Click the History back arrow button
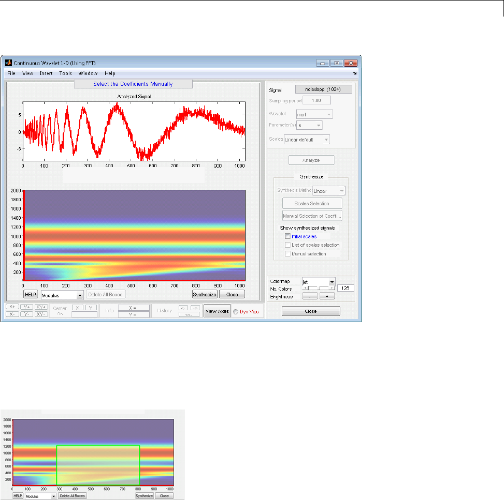The width and height of the screenshot is (504, 500). [x=183, y=308]
